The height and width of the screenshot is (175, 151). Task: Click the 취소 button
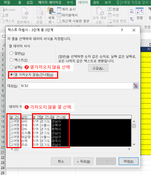click(61, 161)
